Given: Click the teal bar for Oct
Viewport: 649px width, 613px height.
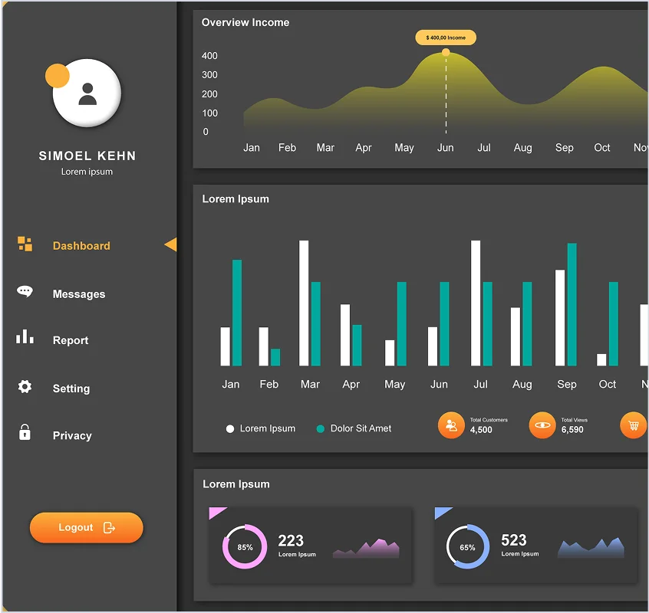Looking at the screenshot, I should [x=614, y=323].
